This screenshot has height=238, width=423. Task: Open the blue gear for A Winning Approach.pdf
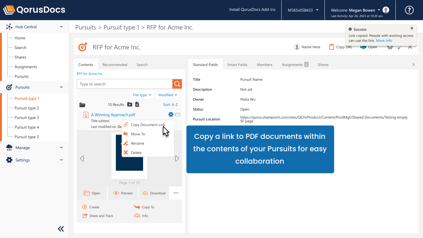171,114
